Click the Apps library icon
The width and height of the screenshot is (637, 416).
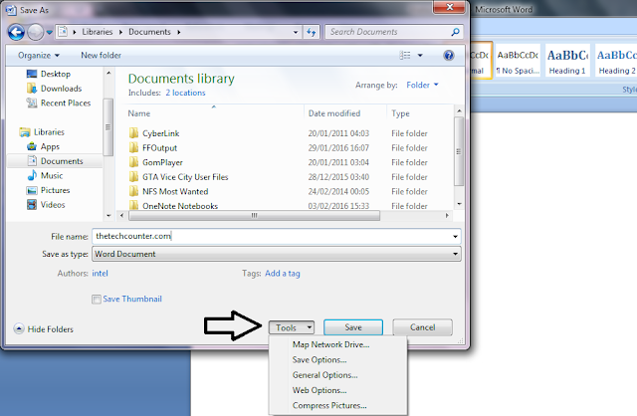[32, 146]
